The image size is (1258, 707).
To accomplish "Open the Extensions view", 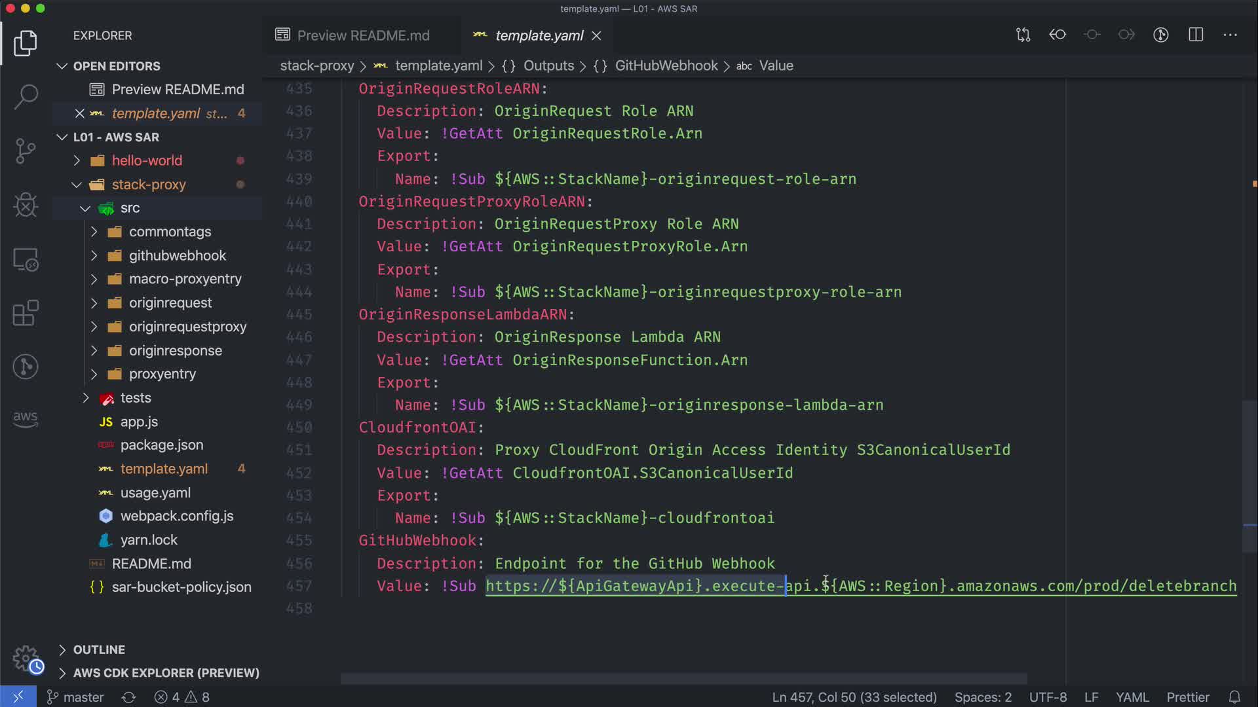I will [x=26, y=313].
